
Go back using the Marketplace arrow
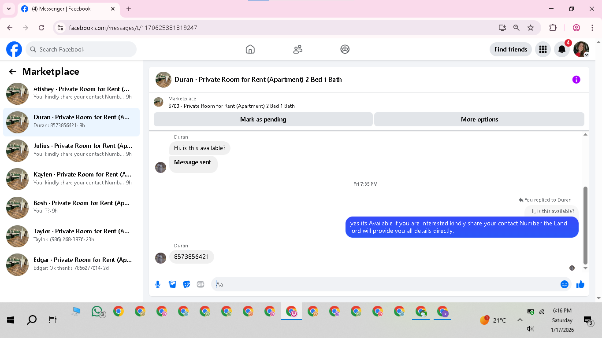coord(12,72)
